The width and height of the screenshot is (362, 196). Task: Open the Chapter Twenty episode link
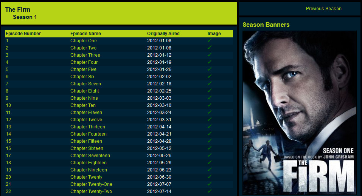[86, 177]
